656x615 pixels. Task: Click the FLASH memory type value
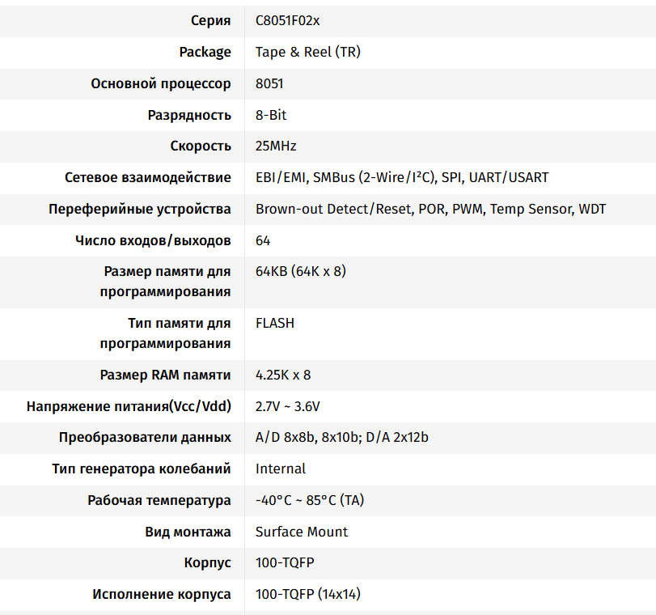[275, 323]
